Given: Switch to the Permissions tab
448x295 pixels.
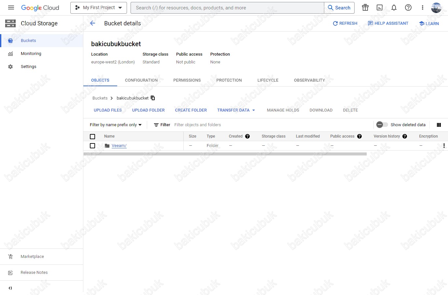Looking at the screenshot, I should pos(187,80).
